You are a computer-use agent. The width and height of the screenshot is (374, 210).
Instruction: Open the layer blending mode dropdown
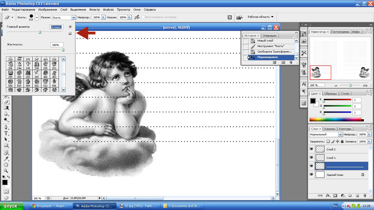tap(341, 135)
